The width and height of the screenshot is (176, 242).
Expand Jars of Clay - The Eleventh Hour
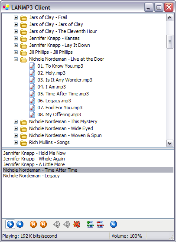[16, 31]
